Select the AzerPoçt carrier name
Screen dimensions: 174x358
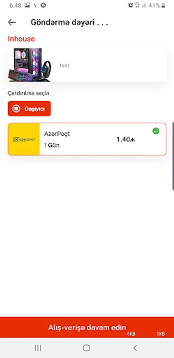click(x=57, y=134)
